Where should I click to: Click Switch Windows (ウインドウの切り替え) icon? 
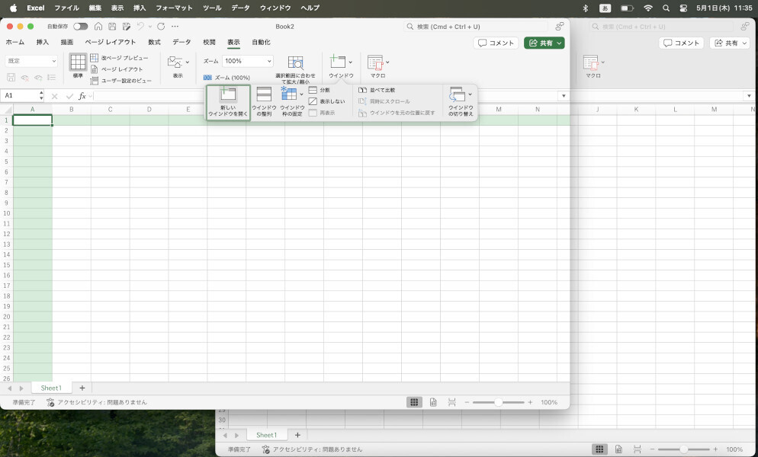point(457,94)
